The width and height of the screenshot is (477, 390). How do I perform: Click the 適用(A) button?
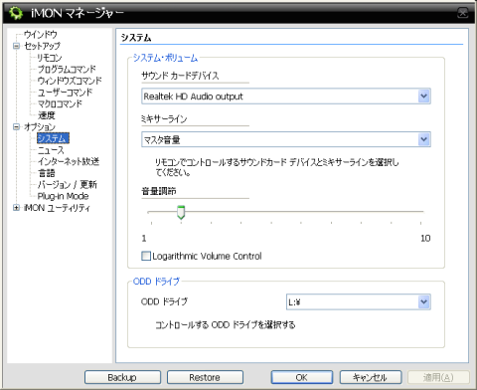pos(438,377)
